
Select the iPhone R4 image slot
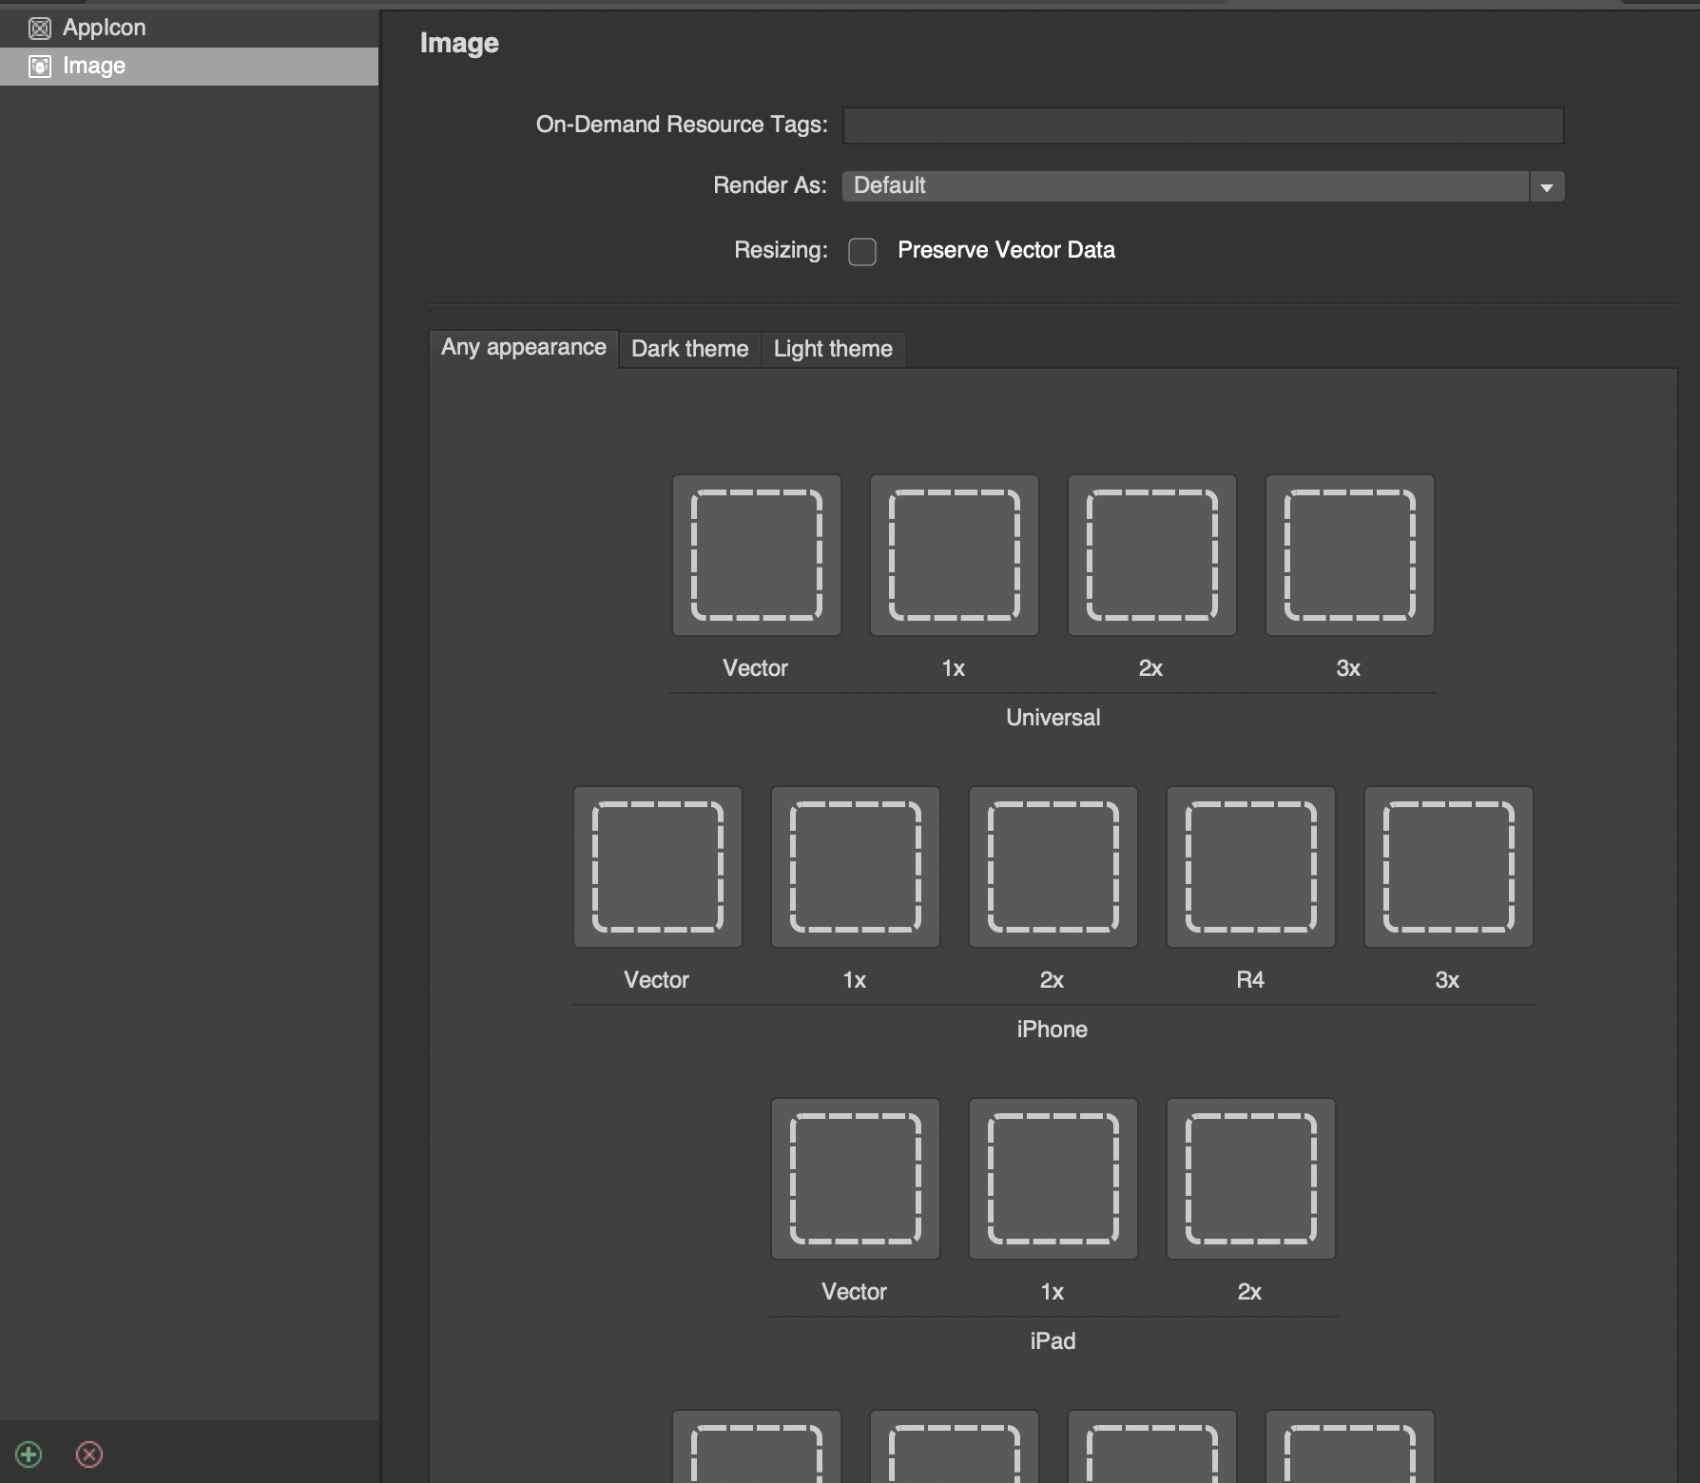click(x=1251, y=867)
